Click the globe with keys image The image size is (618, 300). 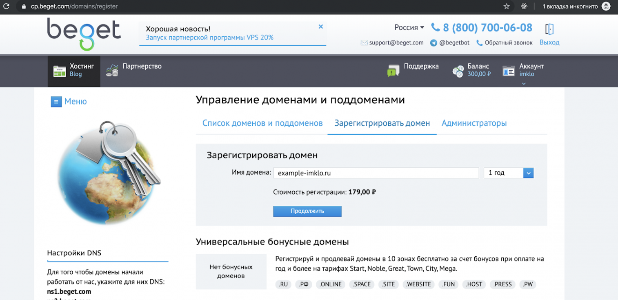click(109, 172)
